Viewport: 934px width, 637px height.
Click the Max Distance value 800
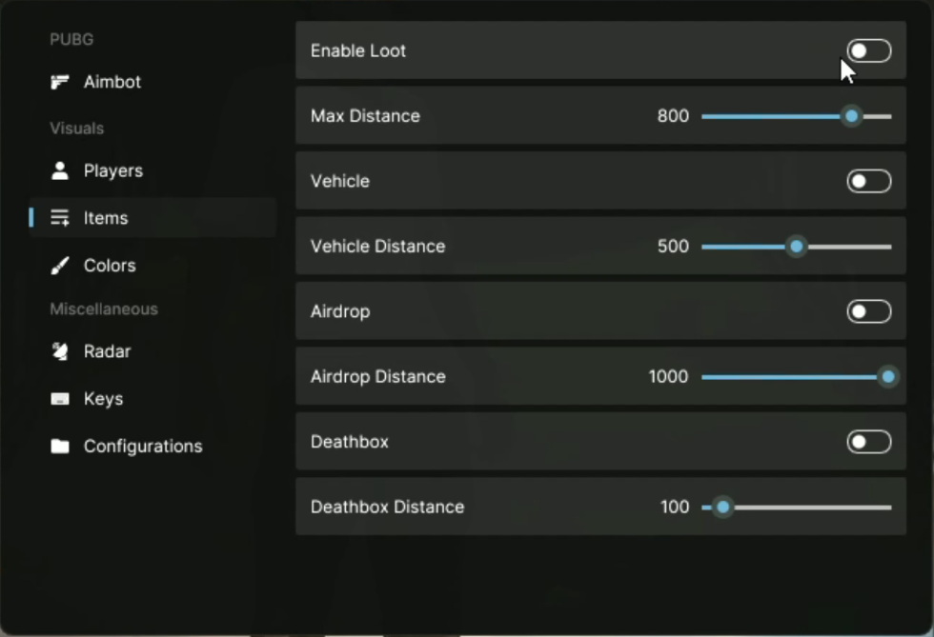click(673, 116)
